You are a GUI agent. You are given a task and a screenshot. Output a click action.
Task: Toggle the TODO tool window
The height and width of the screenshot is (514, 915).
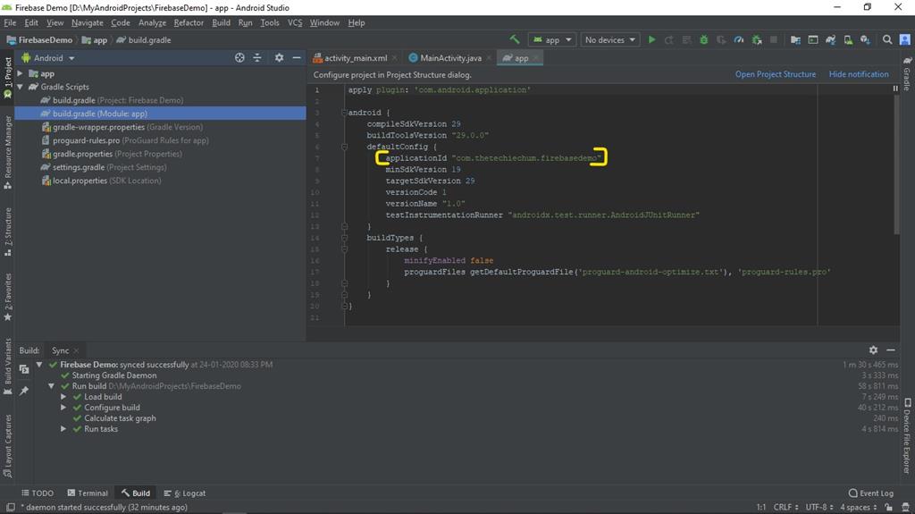pos(38,493)
